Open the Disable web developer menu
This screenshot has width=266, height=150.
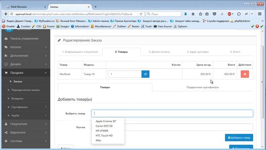click(9, 26)
